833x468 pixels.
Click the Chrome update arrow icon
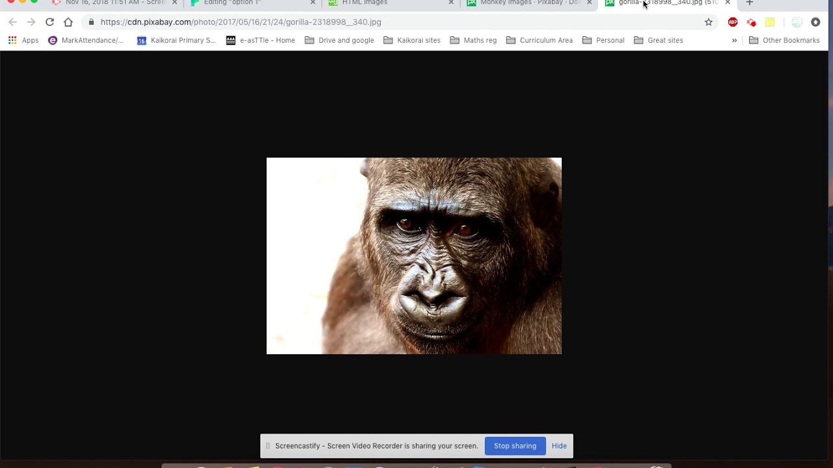click(x=815, y=22)
